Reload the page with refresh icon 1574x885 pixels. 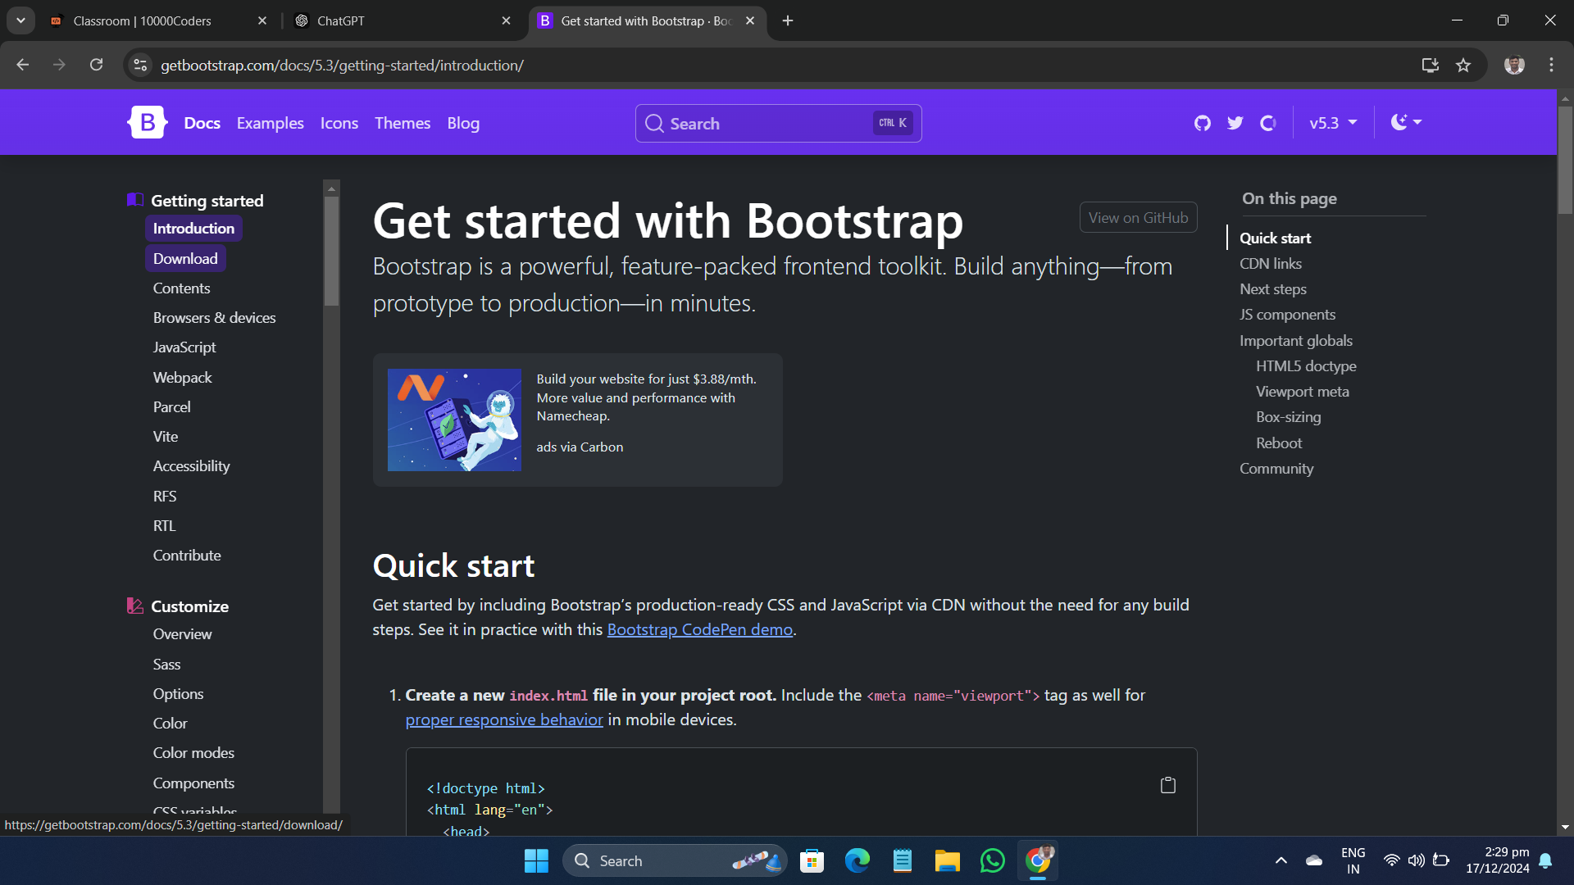tap(97, 65)
